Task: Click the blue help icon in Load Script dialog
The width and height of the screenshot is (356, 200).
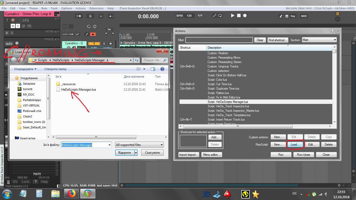Action: [162, 69]
